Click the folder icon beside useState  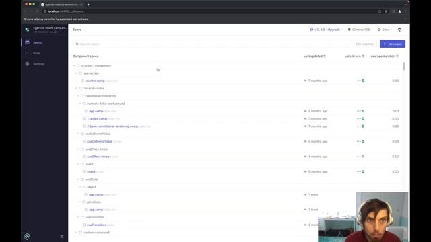(82, 179)
